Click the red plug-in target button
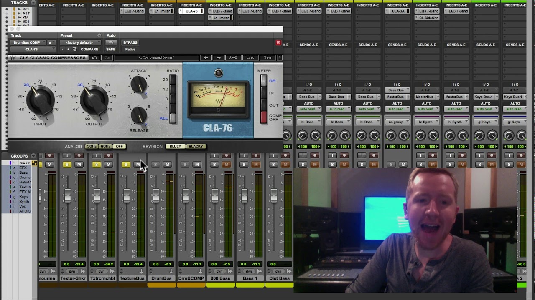This screenshot has width=535, height=300. [x=278, y=42]
